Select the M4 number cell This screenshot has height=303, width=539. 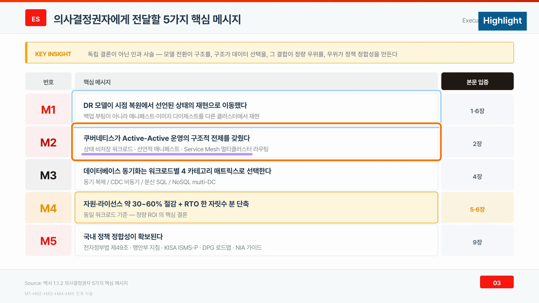coord(48,208)
